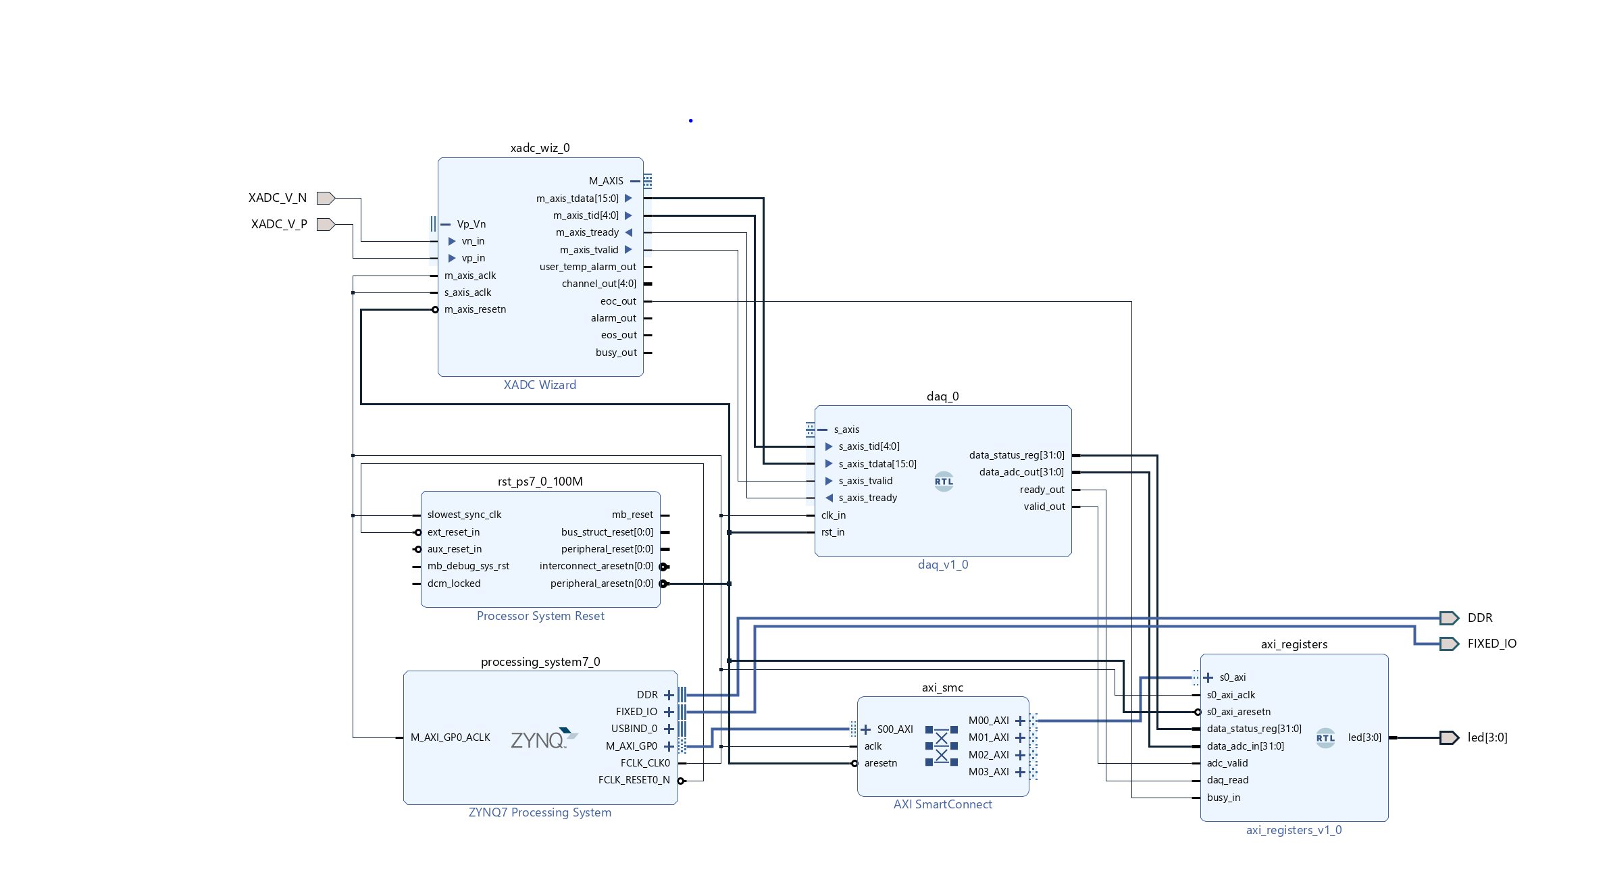Collapse the s_axis interface on daq_0
Image resolution: width=1609 pixels, height=884 pixels.
pyautogui.click(x=823, y=430)
